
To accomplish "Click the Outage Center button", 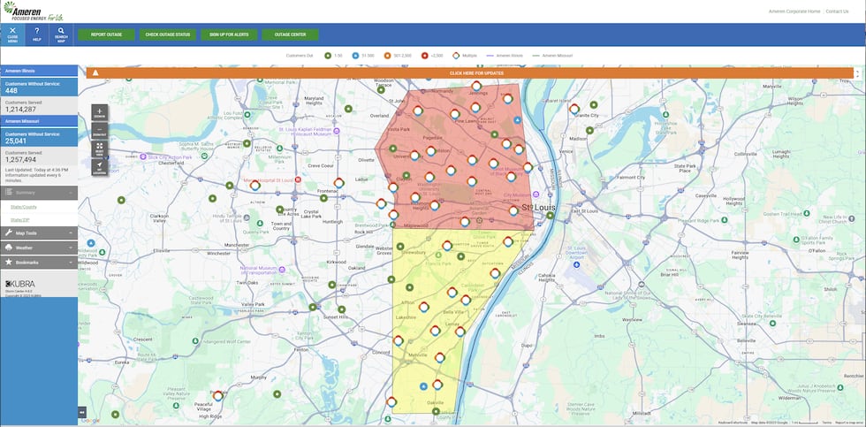I will tap(291, 34).
